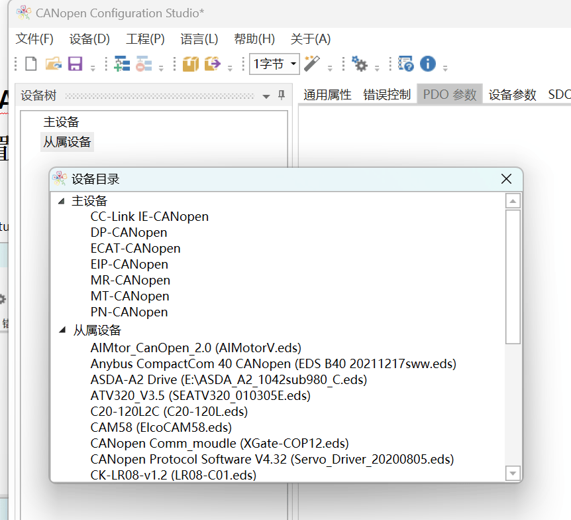Viewport: 571px width, 520px height.
Task: Click the blue info icon
Action: pos(428,64)
